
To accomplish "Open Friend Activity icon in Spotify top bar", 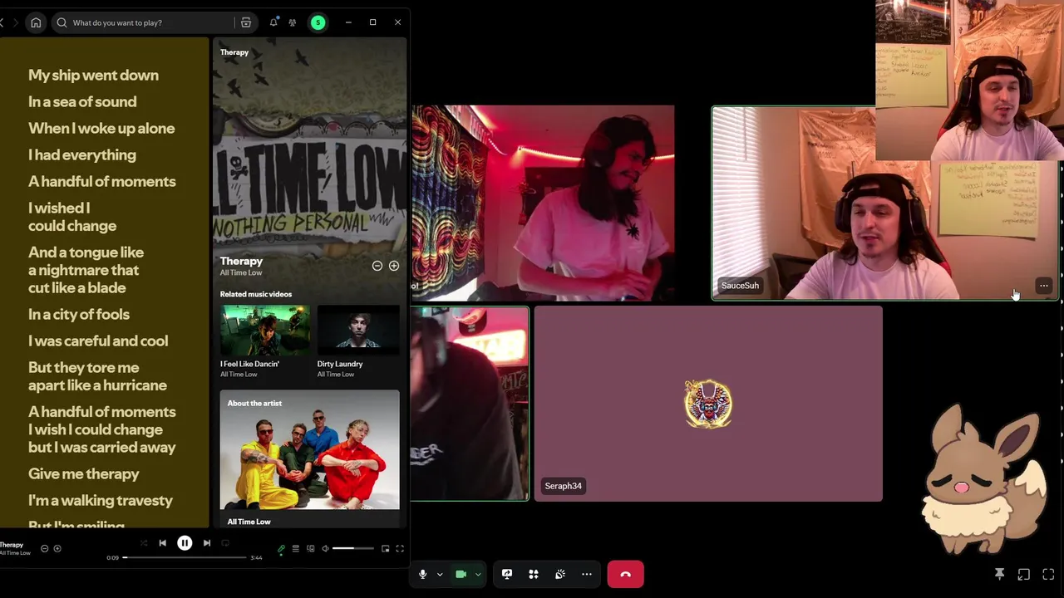I will pyautogui.click(x=293, y=22).
